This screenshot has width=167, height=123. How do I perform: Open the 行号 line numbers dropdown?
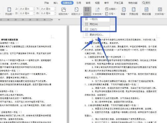[x=110, y=14]
